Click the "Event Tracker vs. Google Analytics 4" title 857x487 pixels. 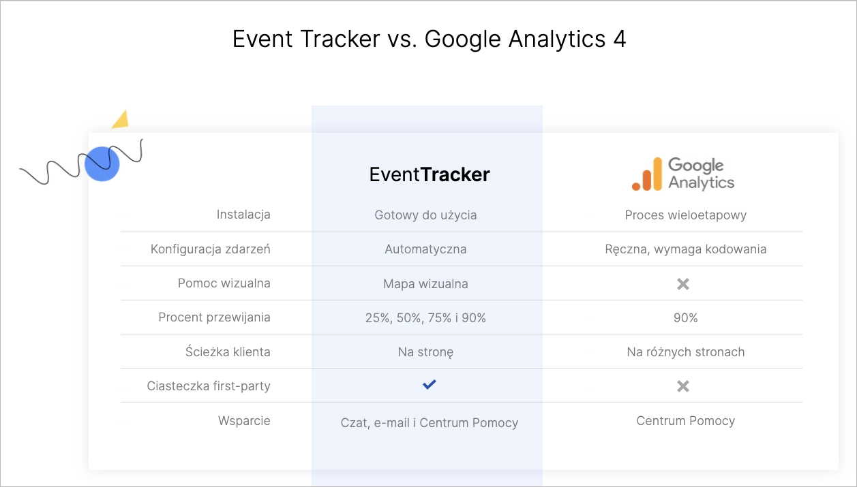[429, 40]
